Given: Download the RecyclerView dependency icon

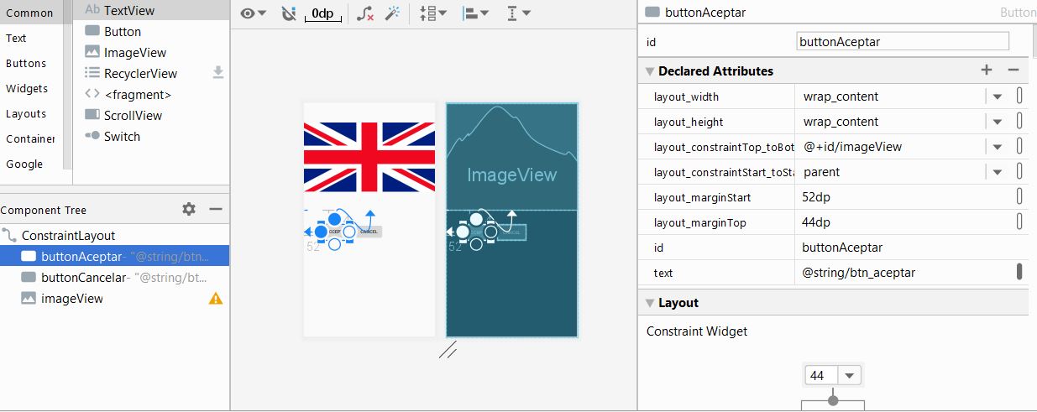Looking at the screenshot, I should (x=218, y=73).
